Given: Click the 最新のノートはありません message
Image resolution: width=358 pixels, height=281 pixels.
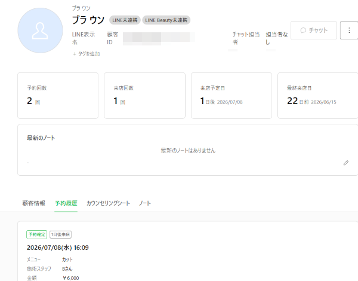Looking at the screenshot, I should 188,151.
